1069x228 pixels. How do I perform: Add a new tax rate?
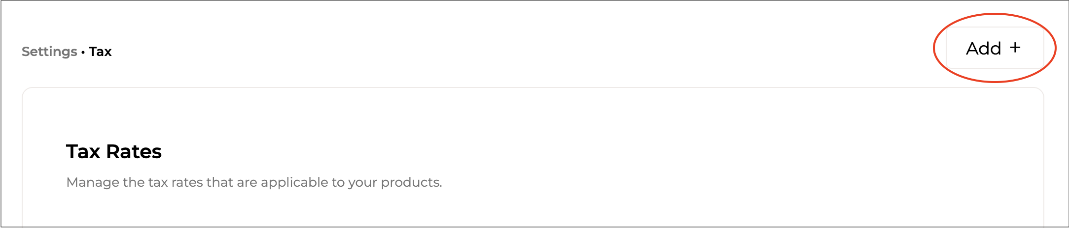[994, 48]
